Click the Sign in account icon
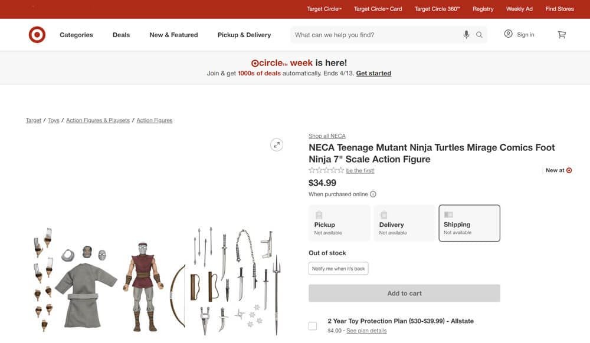 pyautogui.click(x=507, y=34)
